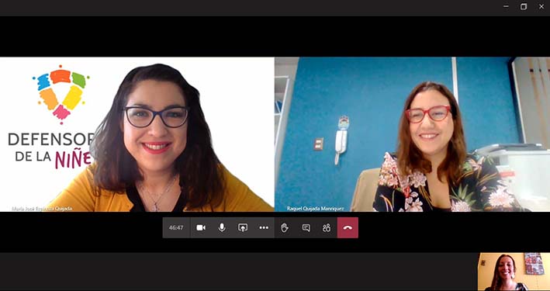The image size is (550, 291).
Task: Show the meeting chat conversation
Action: 306,228
